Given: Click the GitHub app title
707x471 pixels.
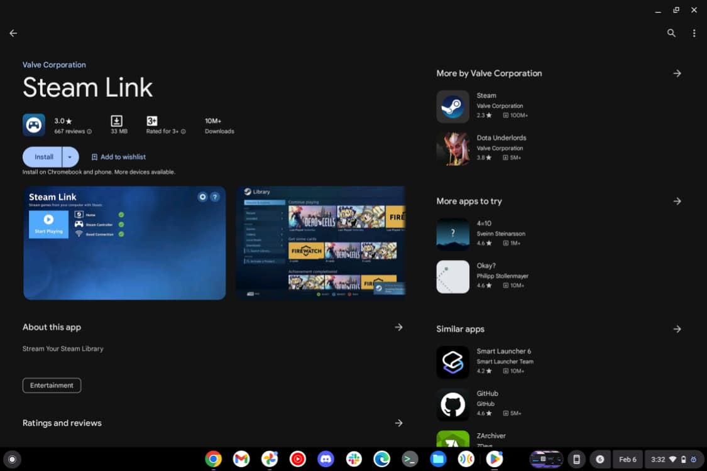Looking at the screenshot, I should [x=488, y=394].
